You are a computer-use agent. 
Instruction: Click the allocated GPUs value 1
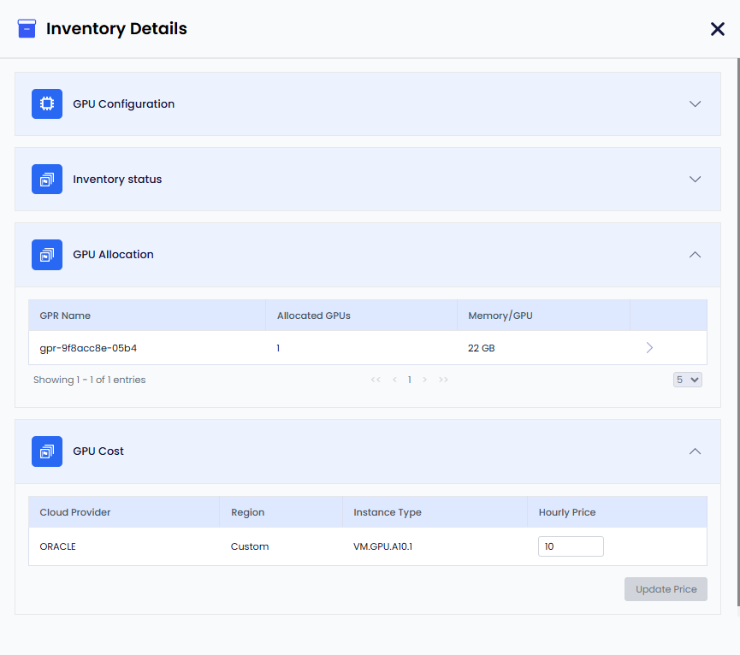point(278,348)
